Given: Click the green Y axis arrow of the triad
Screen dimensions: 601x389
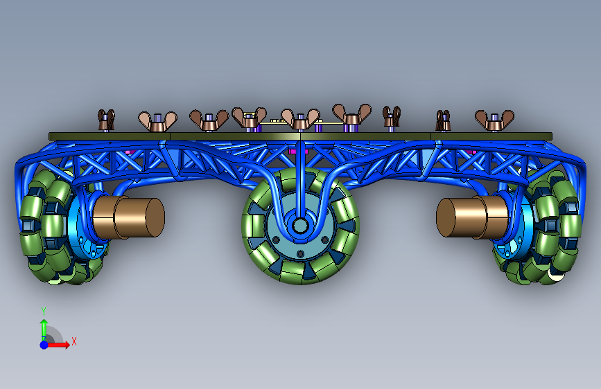Looking at the screenshot, I should click(x=44, y=329).
